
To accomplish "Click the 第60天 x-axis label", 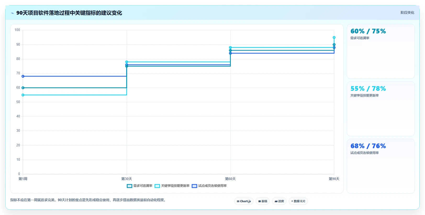I will (x=230, y=179).
